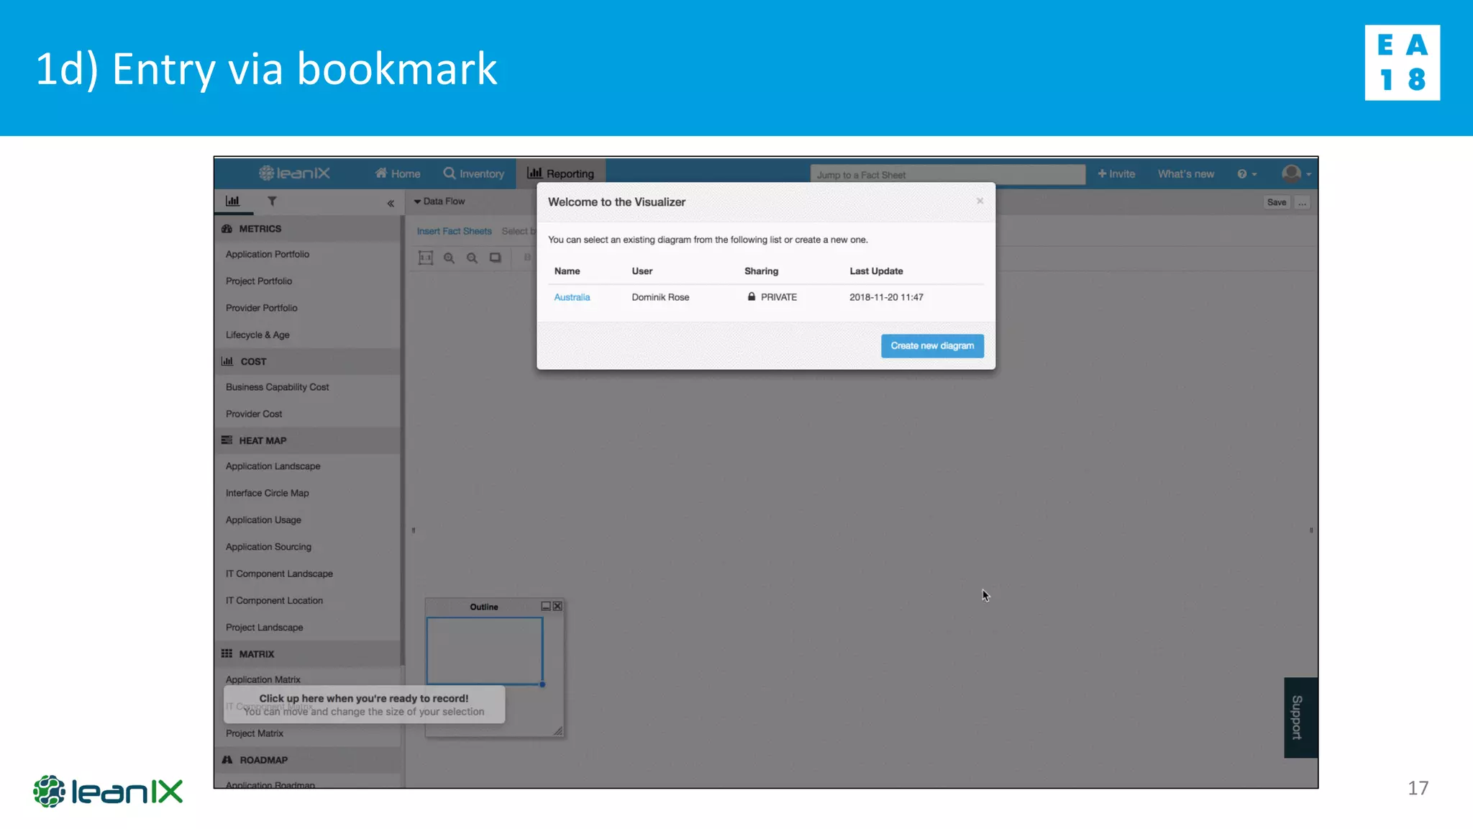The height and width of the screenshot is (829, 1473).
Task: Open the help question mark dropdown
Action: [x=1246, y=174]
